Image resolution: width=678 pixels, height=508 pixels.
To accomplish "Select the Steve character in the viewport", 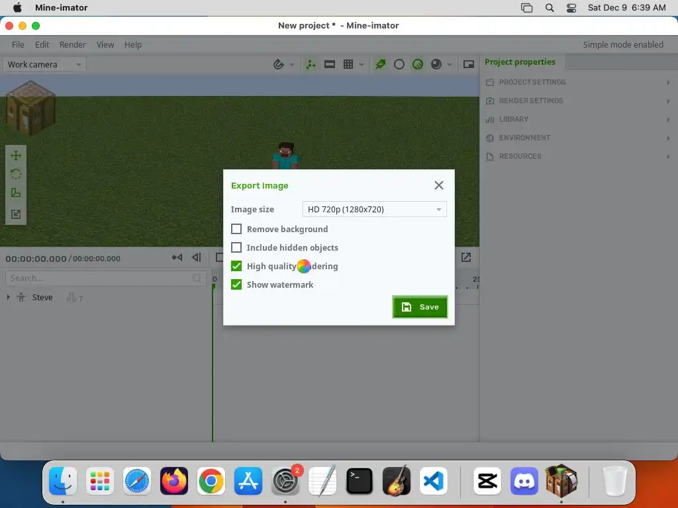I will coord(285,155).
